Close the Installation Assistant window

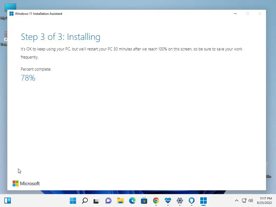click(260, 13)
